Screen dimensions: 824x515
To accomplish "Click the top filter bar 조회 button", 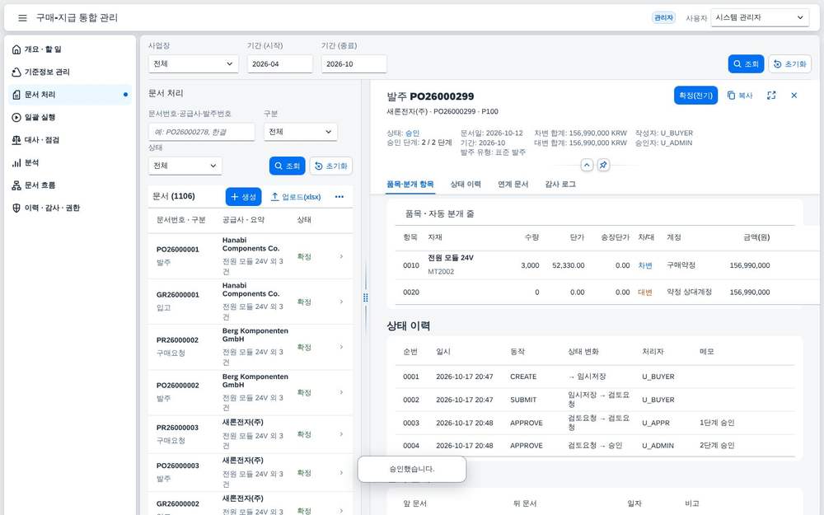I will click(x=747, y=64).
